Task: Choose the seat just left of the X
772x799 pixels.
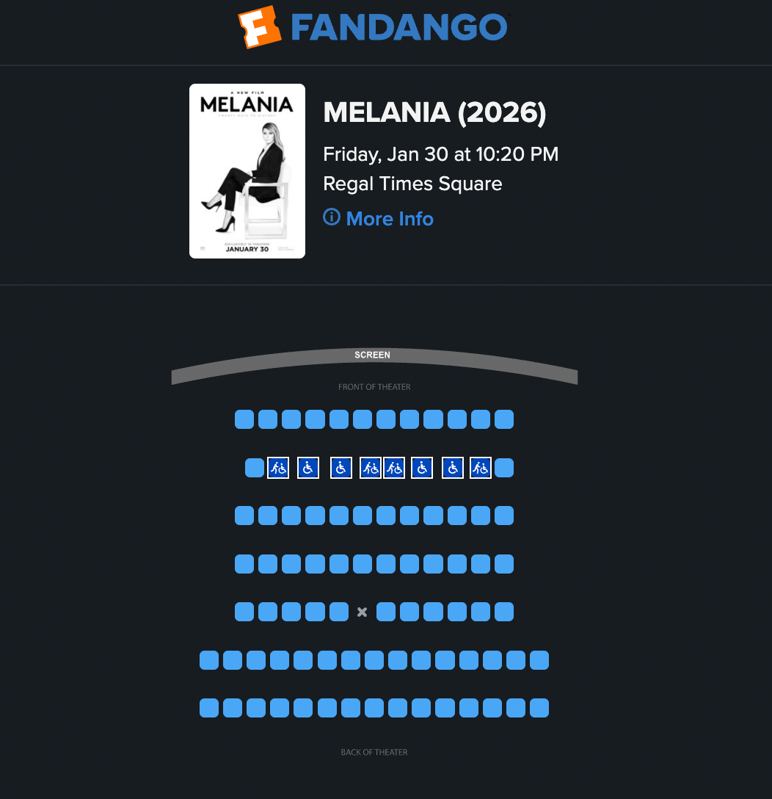Action: tap(339, 612)
